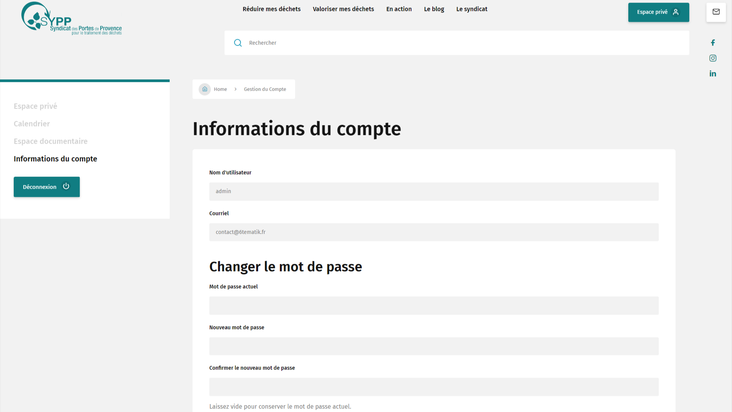Image resolution: width=732 pixels, height=412 pixels.
Task: Open the En action menu
Action: tap(399, 9)
